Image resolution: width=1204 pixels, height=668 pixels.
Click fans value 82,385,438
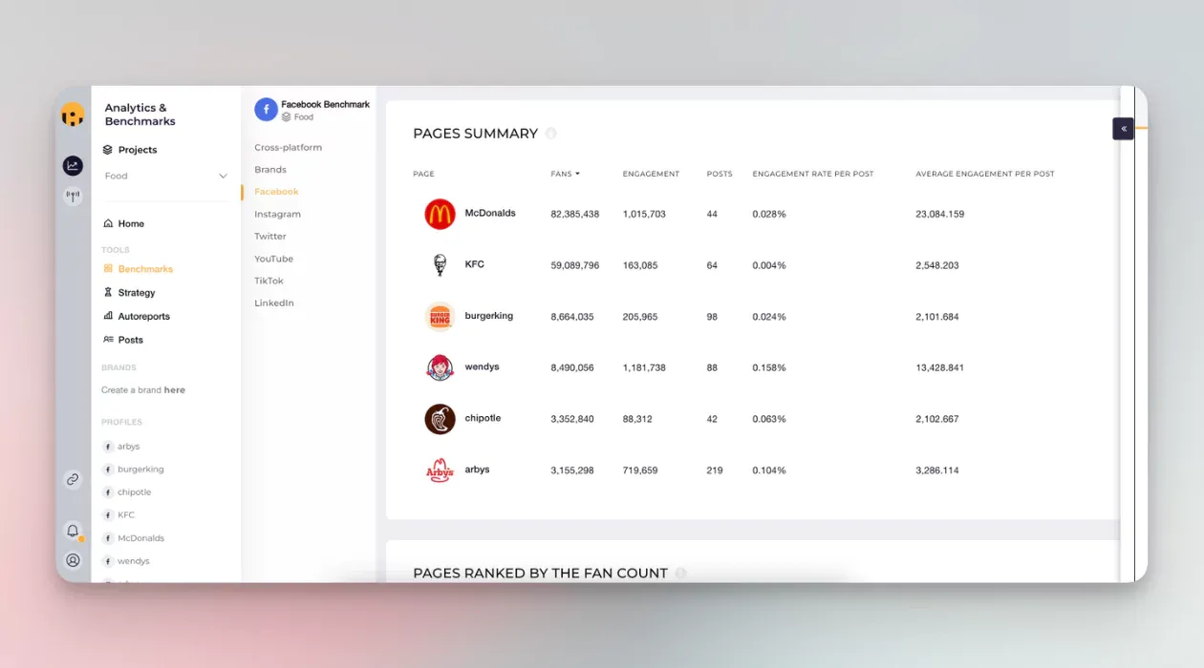(575, 215)
